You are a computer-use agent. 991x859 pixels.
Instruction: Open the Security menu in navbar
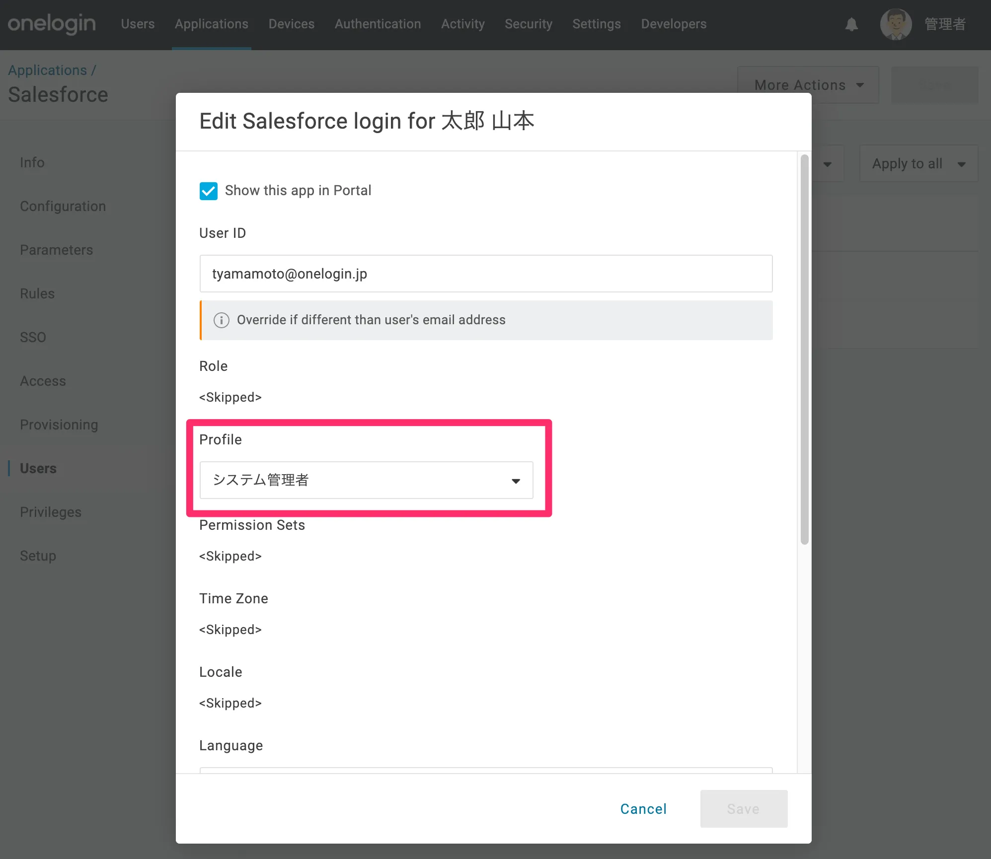coord(528,24)
